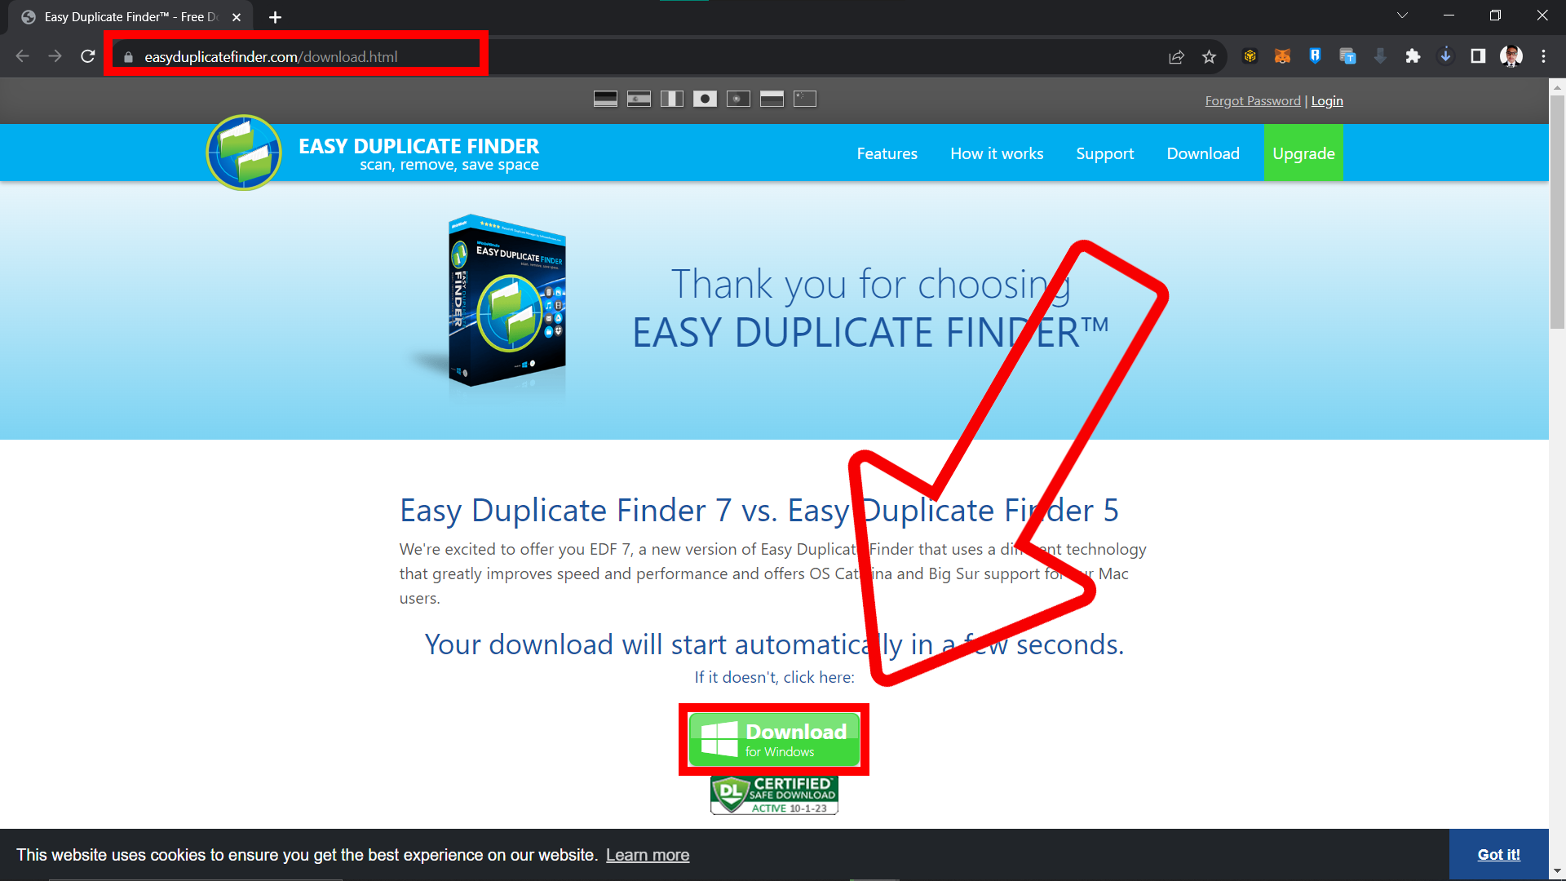Click the download arrow icon in browser toolbar
The width and height of the screenshot is (1566, 881).
click(1444, 56)
